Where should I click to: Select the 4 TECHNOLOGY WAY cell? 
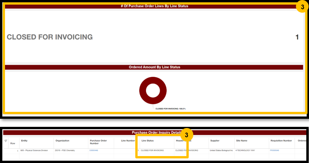coord(245,150)
